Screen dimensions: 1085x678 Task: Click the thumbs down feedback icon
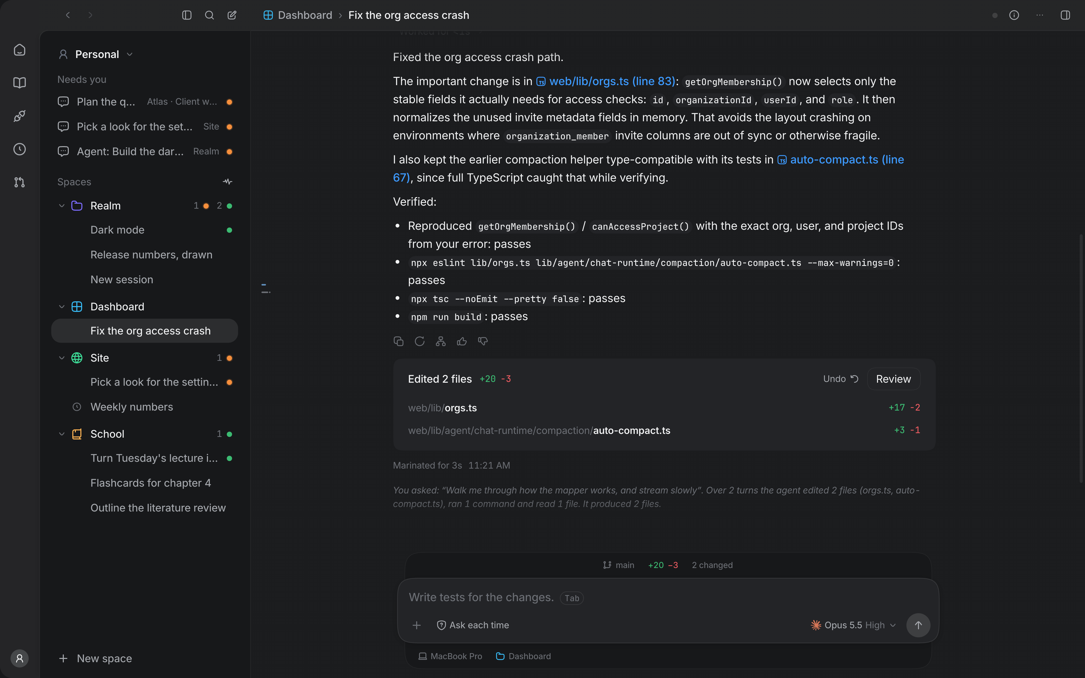(483, 341)
